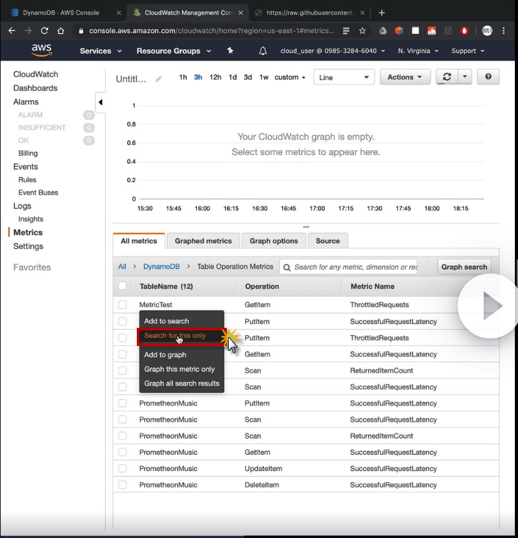The image size is (518, 538).
Task: Click the Graph search button
Action: [x=464, y=267]
